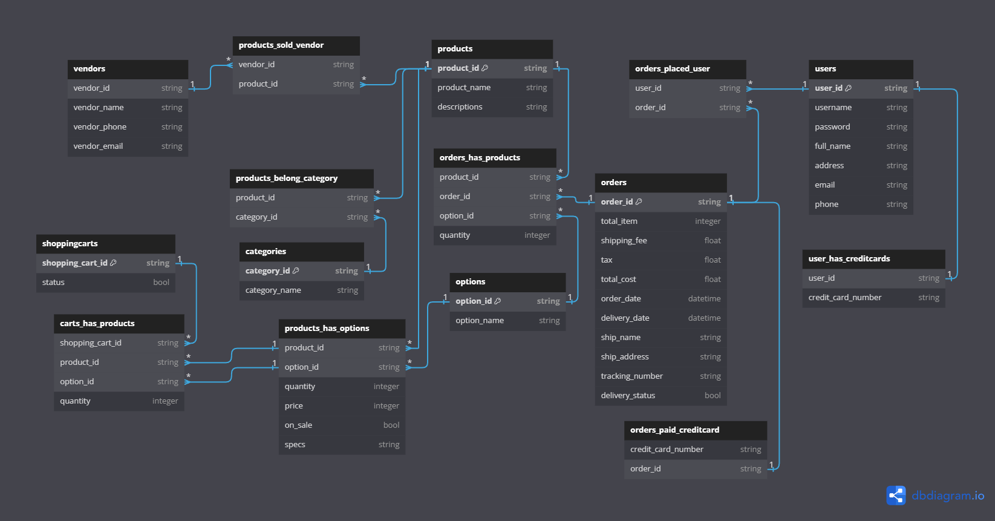995x521 pixels.
Task: Click the address field in users
Action: click(x=861, y=166)
